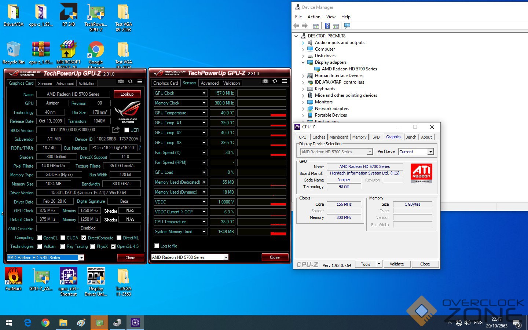Toggle the UEFI checkbox

coord(126,130)
